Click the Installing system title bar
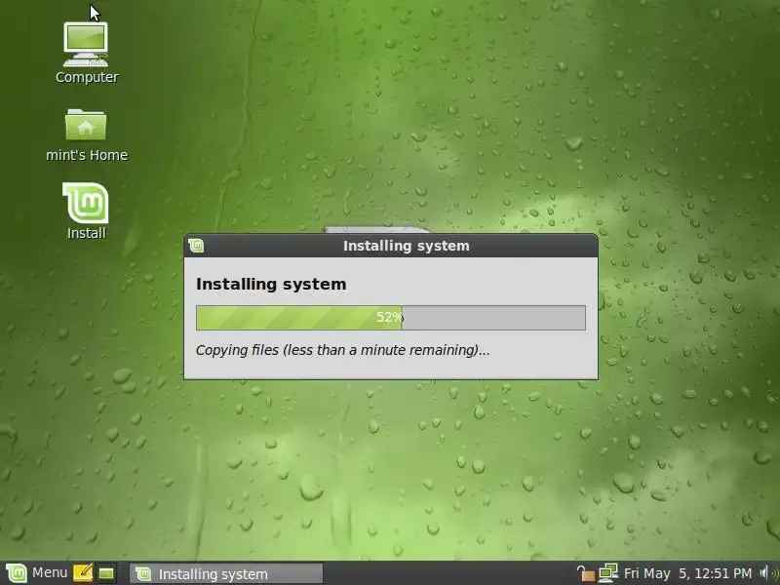Screen dimensions: 780x585 pos(391,246)
